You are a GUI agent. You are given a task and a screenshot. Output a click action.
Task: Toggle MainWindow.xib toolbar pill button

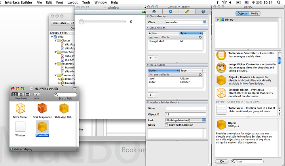(75, 89)
